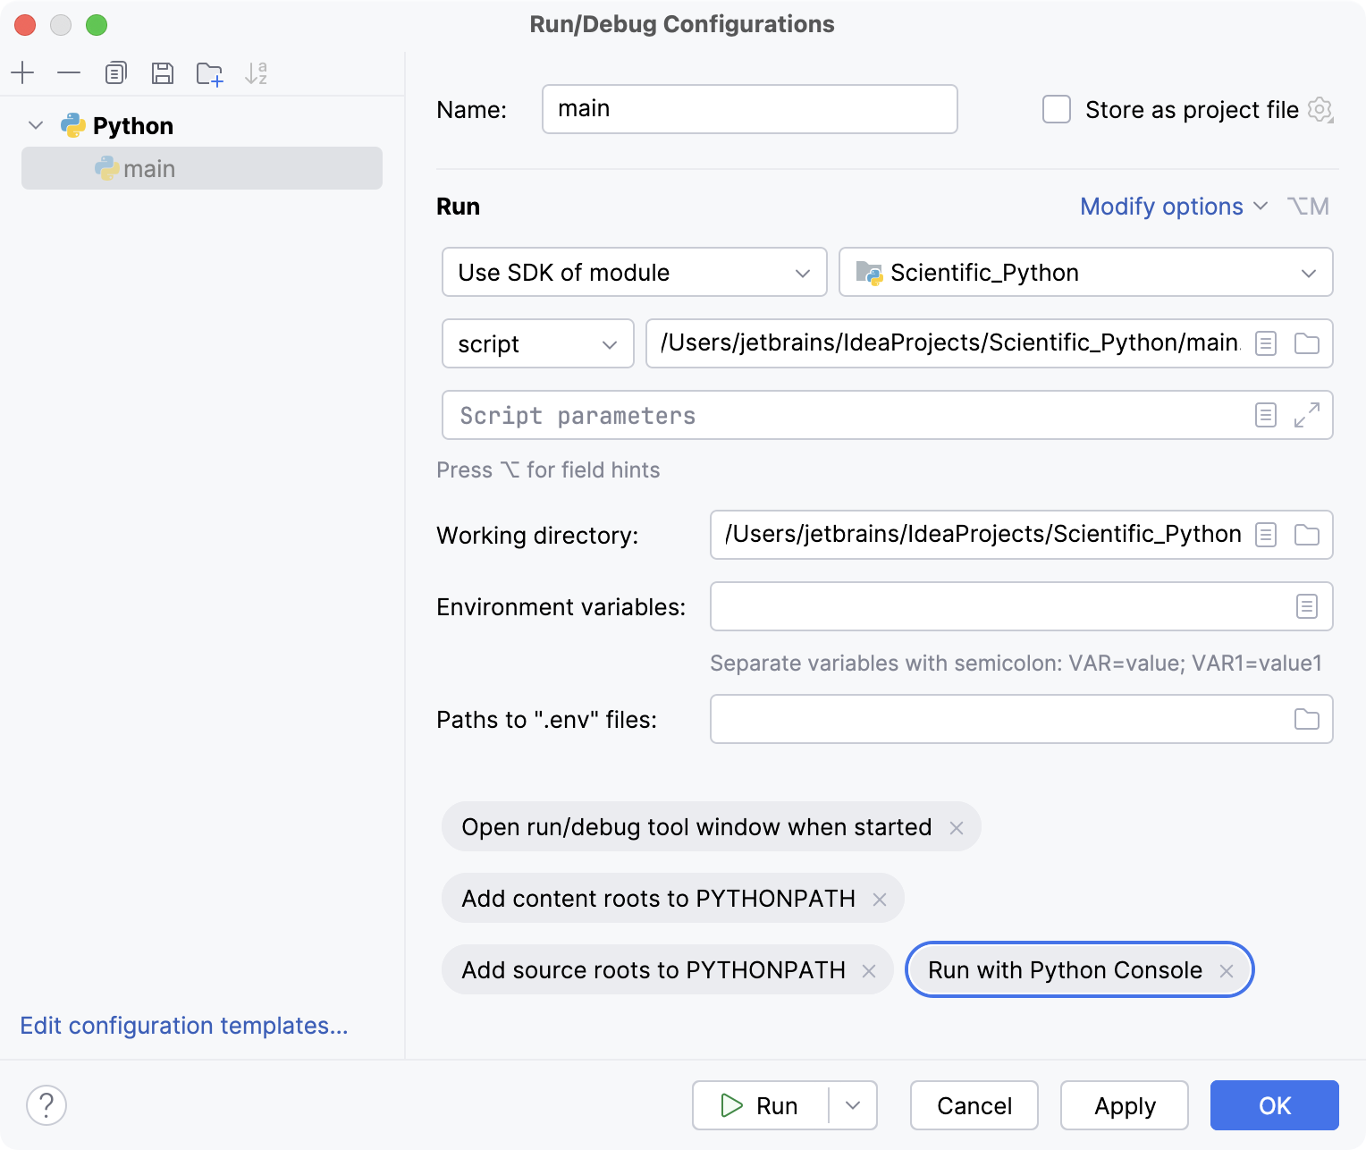Open Edit configuration templates link

click(184, 1026)
